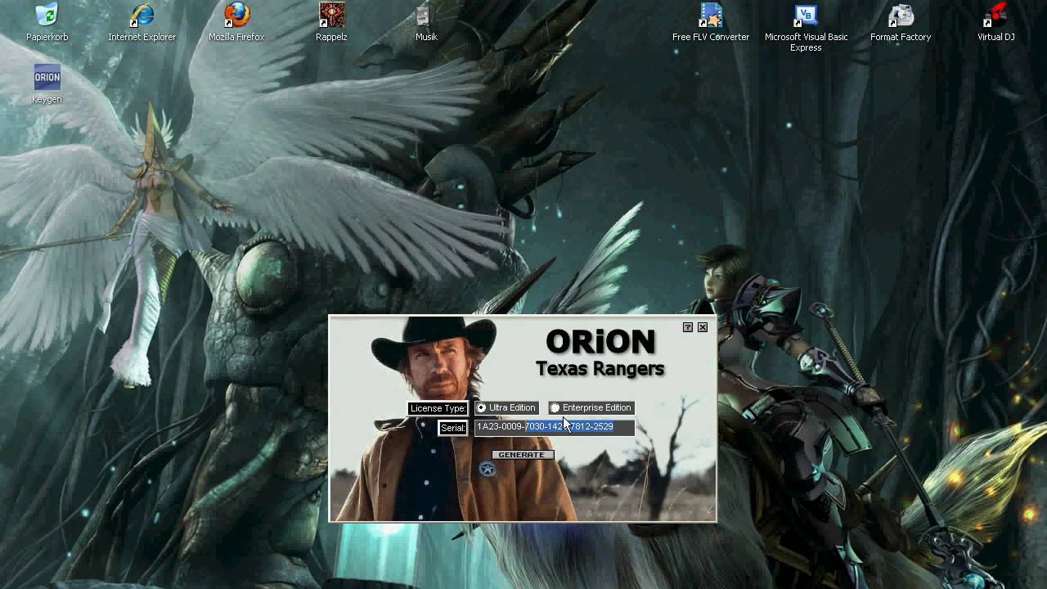Open the Papierkorb recycle bin icon

click(x=47, y=22)
